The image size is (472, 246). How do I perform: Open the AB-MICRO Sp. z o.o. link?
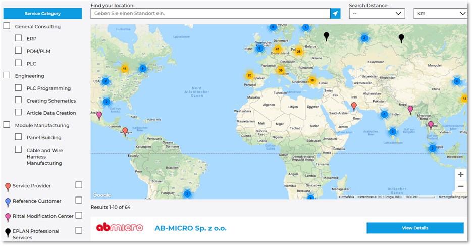point(190,228)
